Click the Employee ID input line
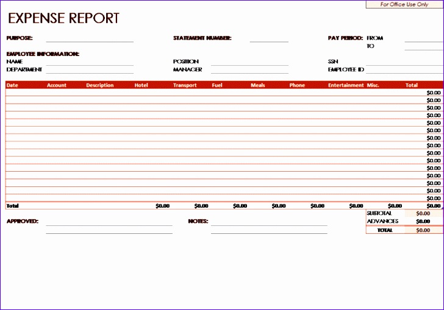444x310 pixels. pos(404,69)
